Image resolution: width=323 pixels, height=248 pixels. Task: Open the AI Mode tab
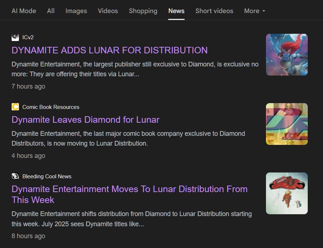[24, 11]
